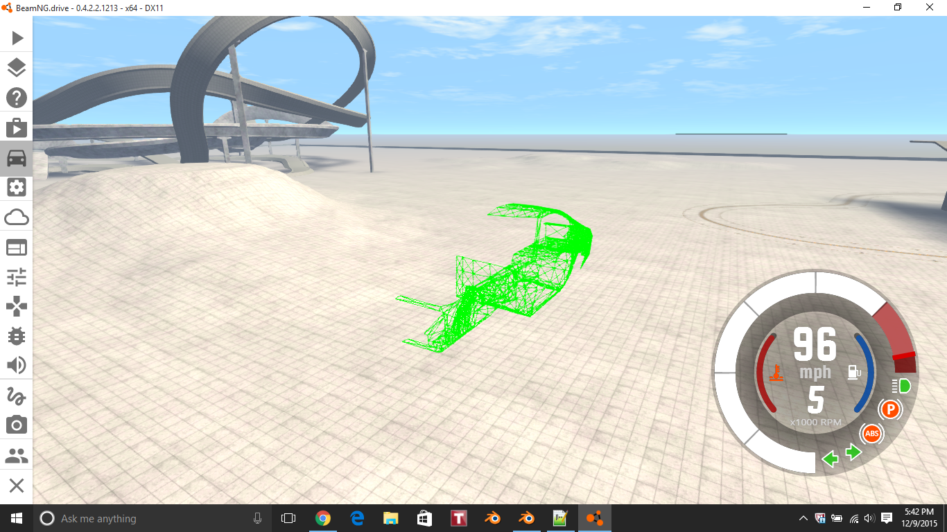Click the Ask me anything search box
Image resolution: width=947 pixels, height=532 pixels.
point(153,518)
